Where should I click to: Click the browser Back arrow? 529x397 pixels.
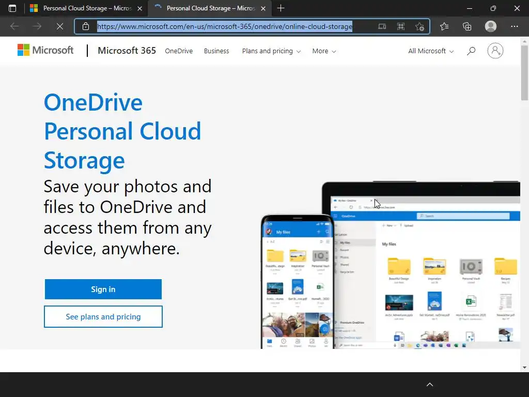14,26
